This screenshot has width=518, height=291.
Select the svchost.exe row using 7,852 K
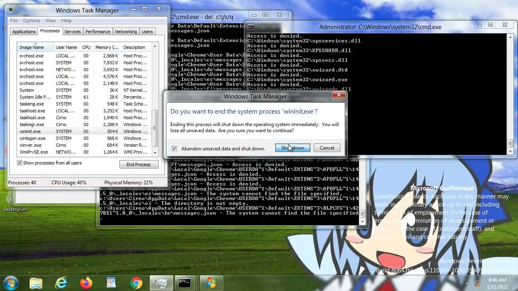[84, 63]
